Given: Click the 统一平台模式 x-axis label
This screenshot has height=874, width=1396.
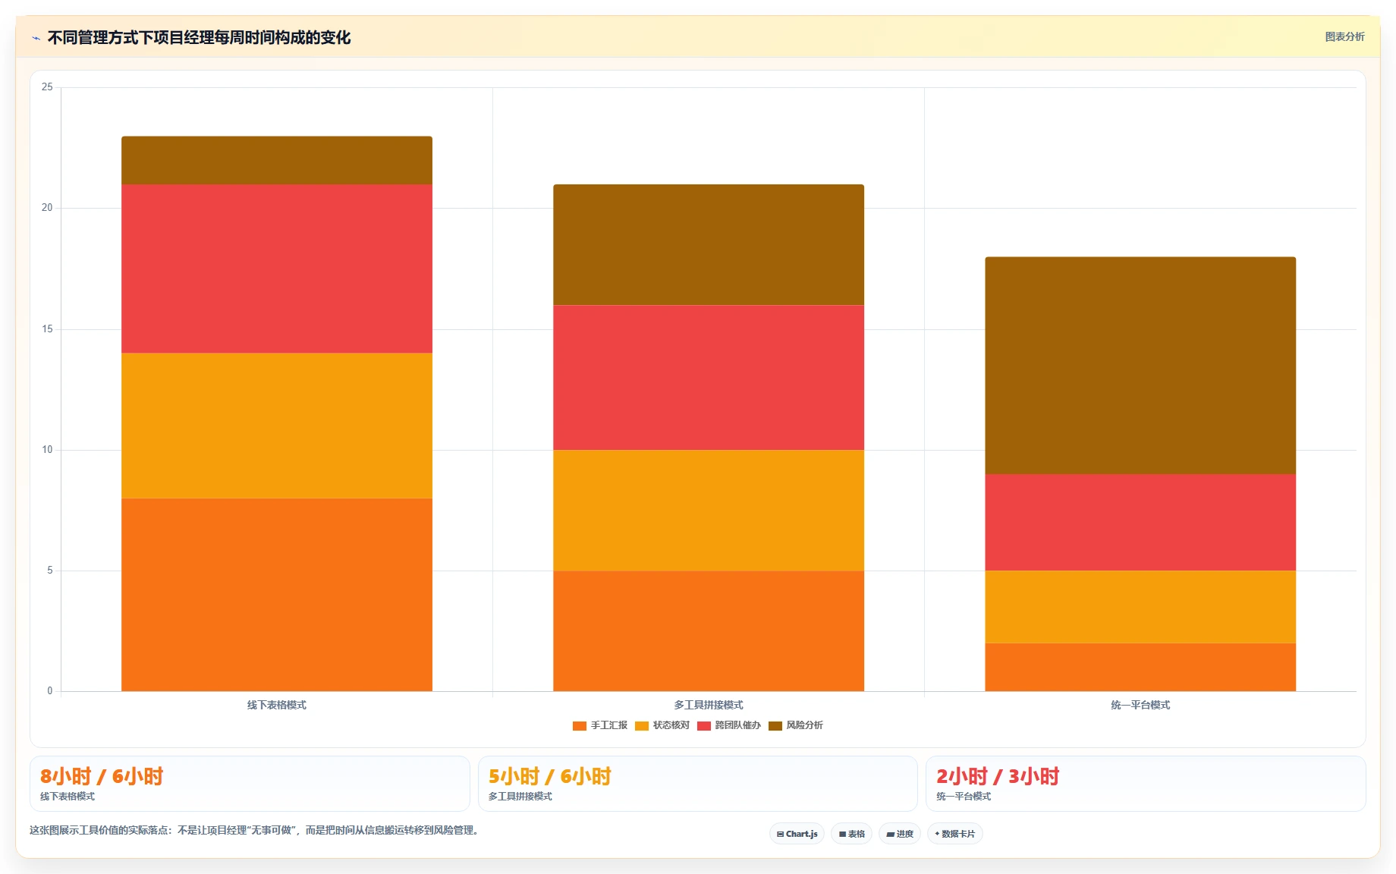Looking at the screenshot, I should 1140,705.
